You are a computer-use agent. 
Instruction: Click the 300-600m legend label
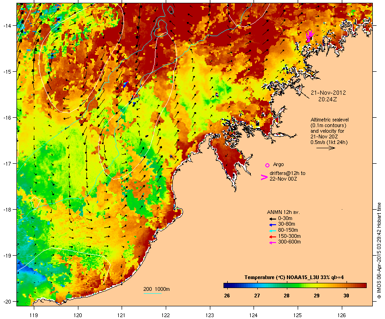point(289,242)
